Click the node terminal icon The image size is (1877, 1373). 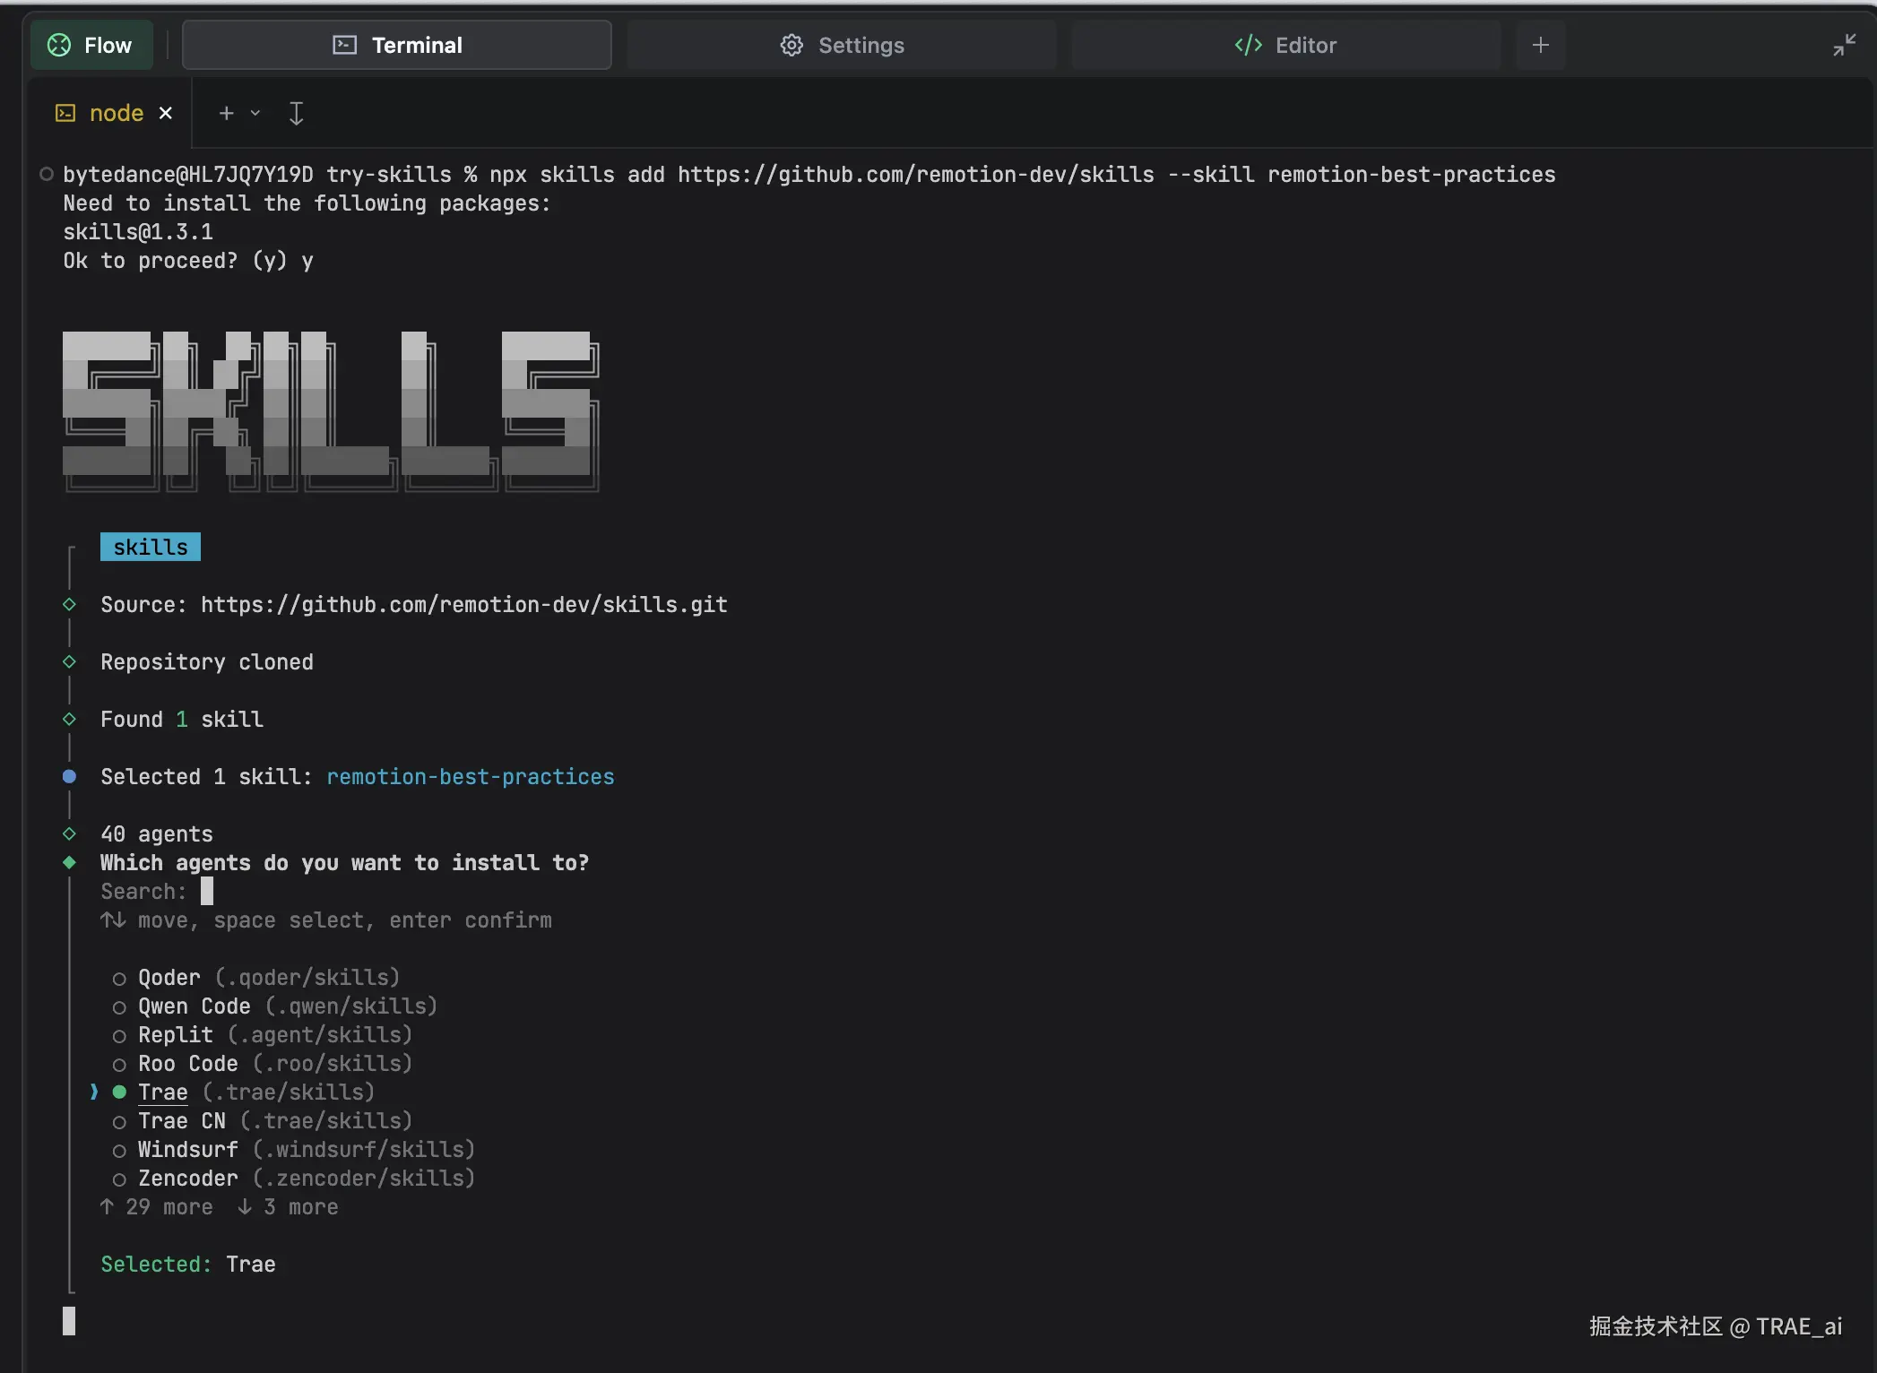pyautogui.click(x=65, y=113)
